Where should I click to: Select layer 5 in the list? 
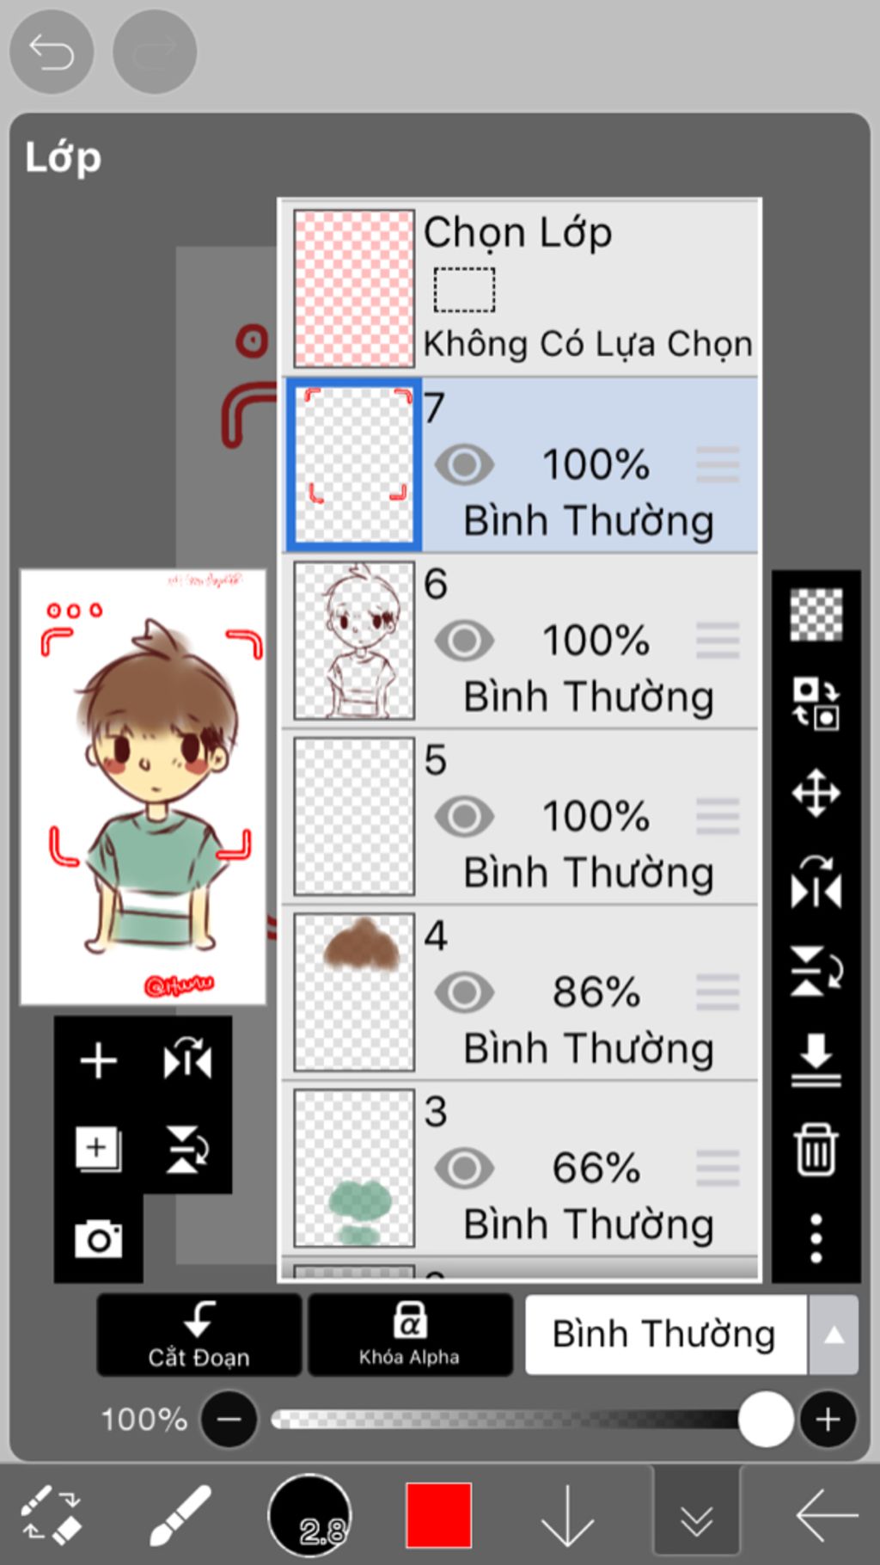tap(520, 817)
